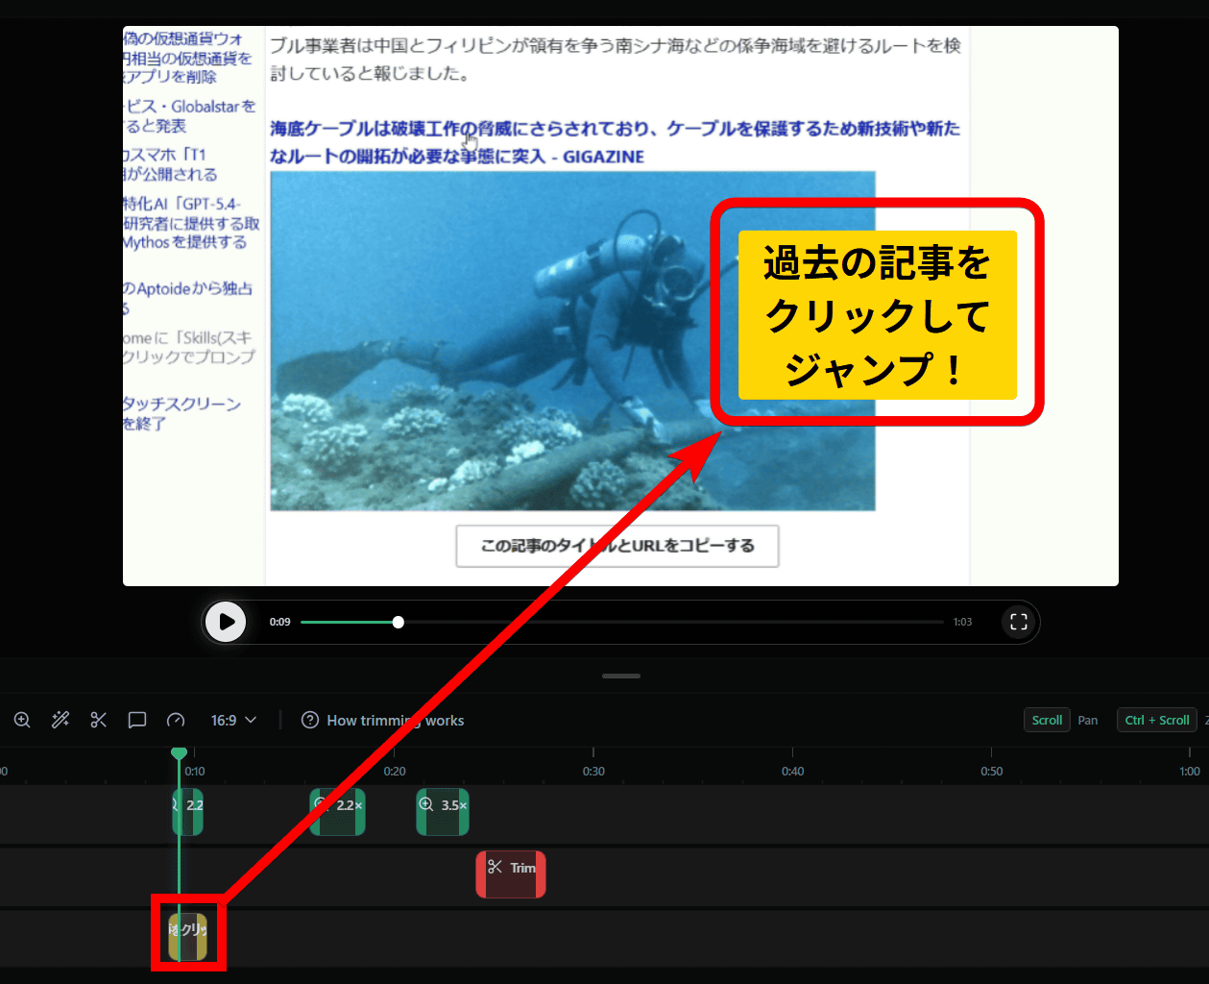This screenshot has height=984, width=1209.
Task: Enter fullscreen preview mode
Action: (x=1019, y=622)
